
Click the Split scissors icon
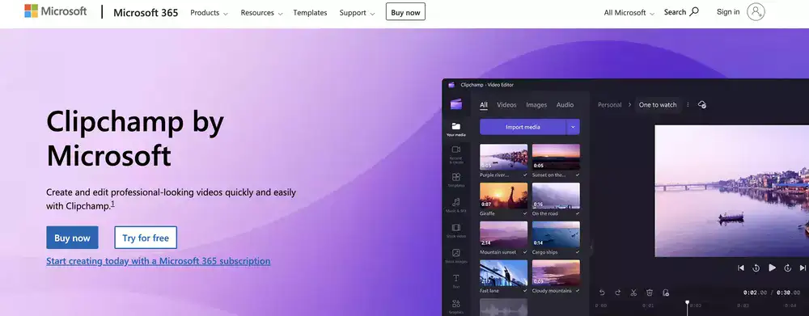pos(633,293)
